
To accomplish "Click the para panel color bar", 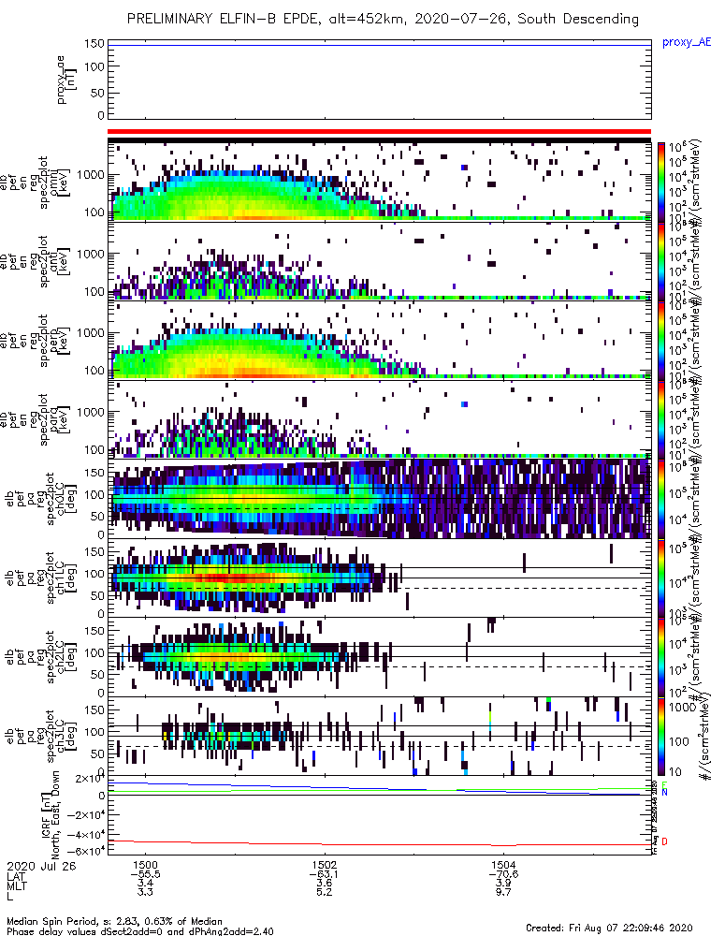I will 661,419.
